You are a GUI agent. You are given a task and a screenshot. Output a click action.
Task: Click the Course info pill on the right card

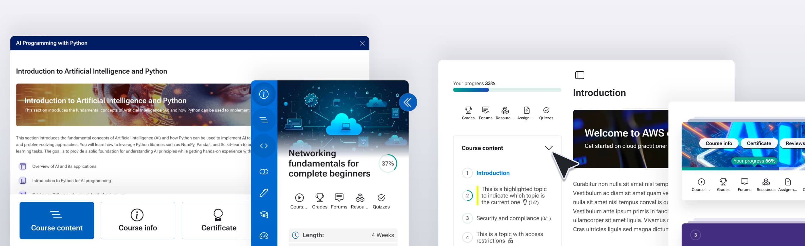tap(718, 143)
